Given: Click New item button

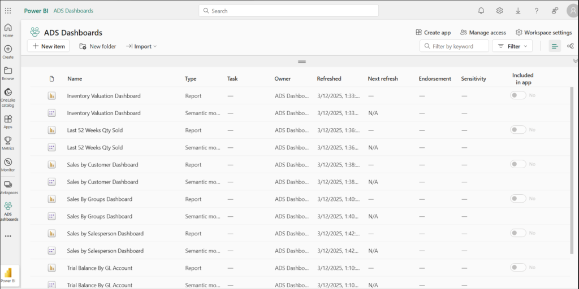Looking at the screenshot, I should (49, 46).
